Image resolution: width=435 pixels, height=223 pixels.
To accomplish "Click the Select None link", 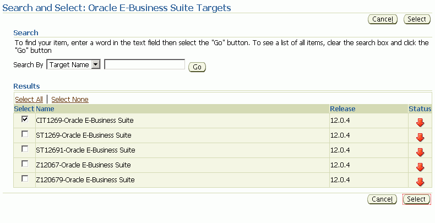I will [70, 99].
